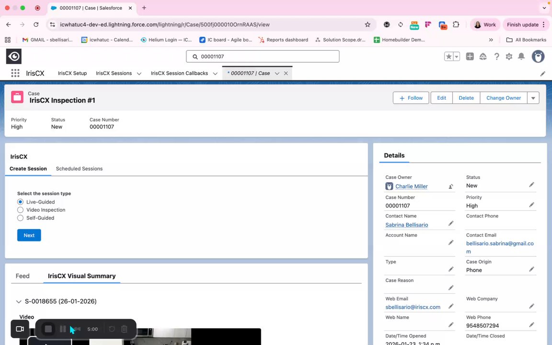Click the Change Owner button
Screen dimensions: 552x345
pos(504,98)
